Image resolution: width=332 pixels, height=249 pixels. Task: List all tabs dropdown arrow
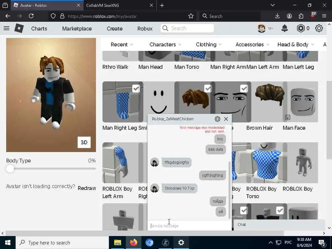coord(272,5)
